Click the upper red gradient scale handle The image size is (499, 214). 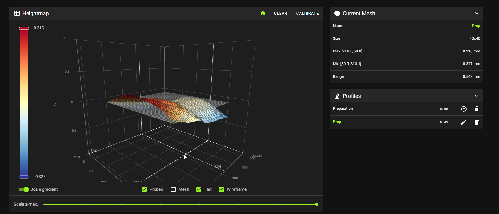[24, 28]
